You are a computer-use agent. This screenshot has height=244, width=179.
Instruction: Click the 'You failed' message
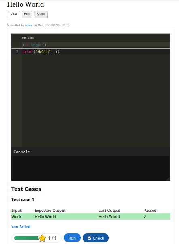point(21,227)
